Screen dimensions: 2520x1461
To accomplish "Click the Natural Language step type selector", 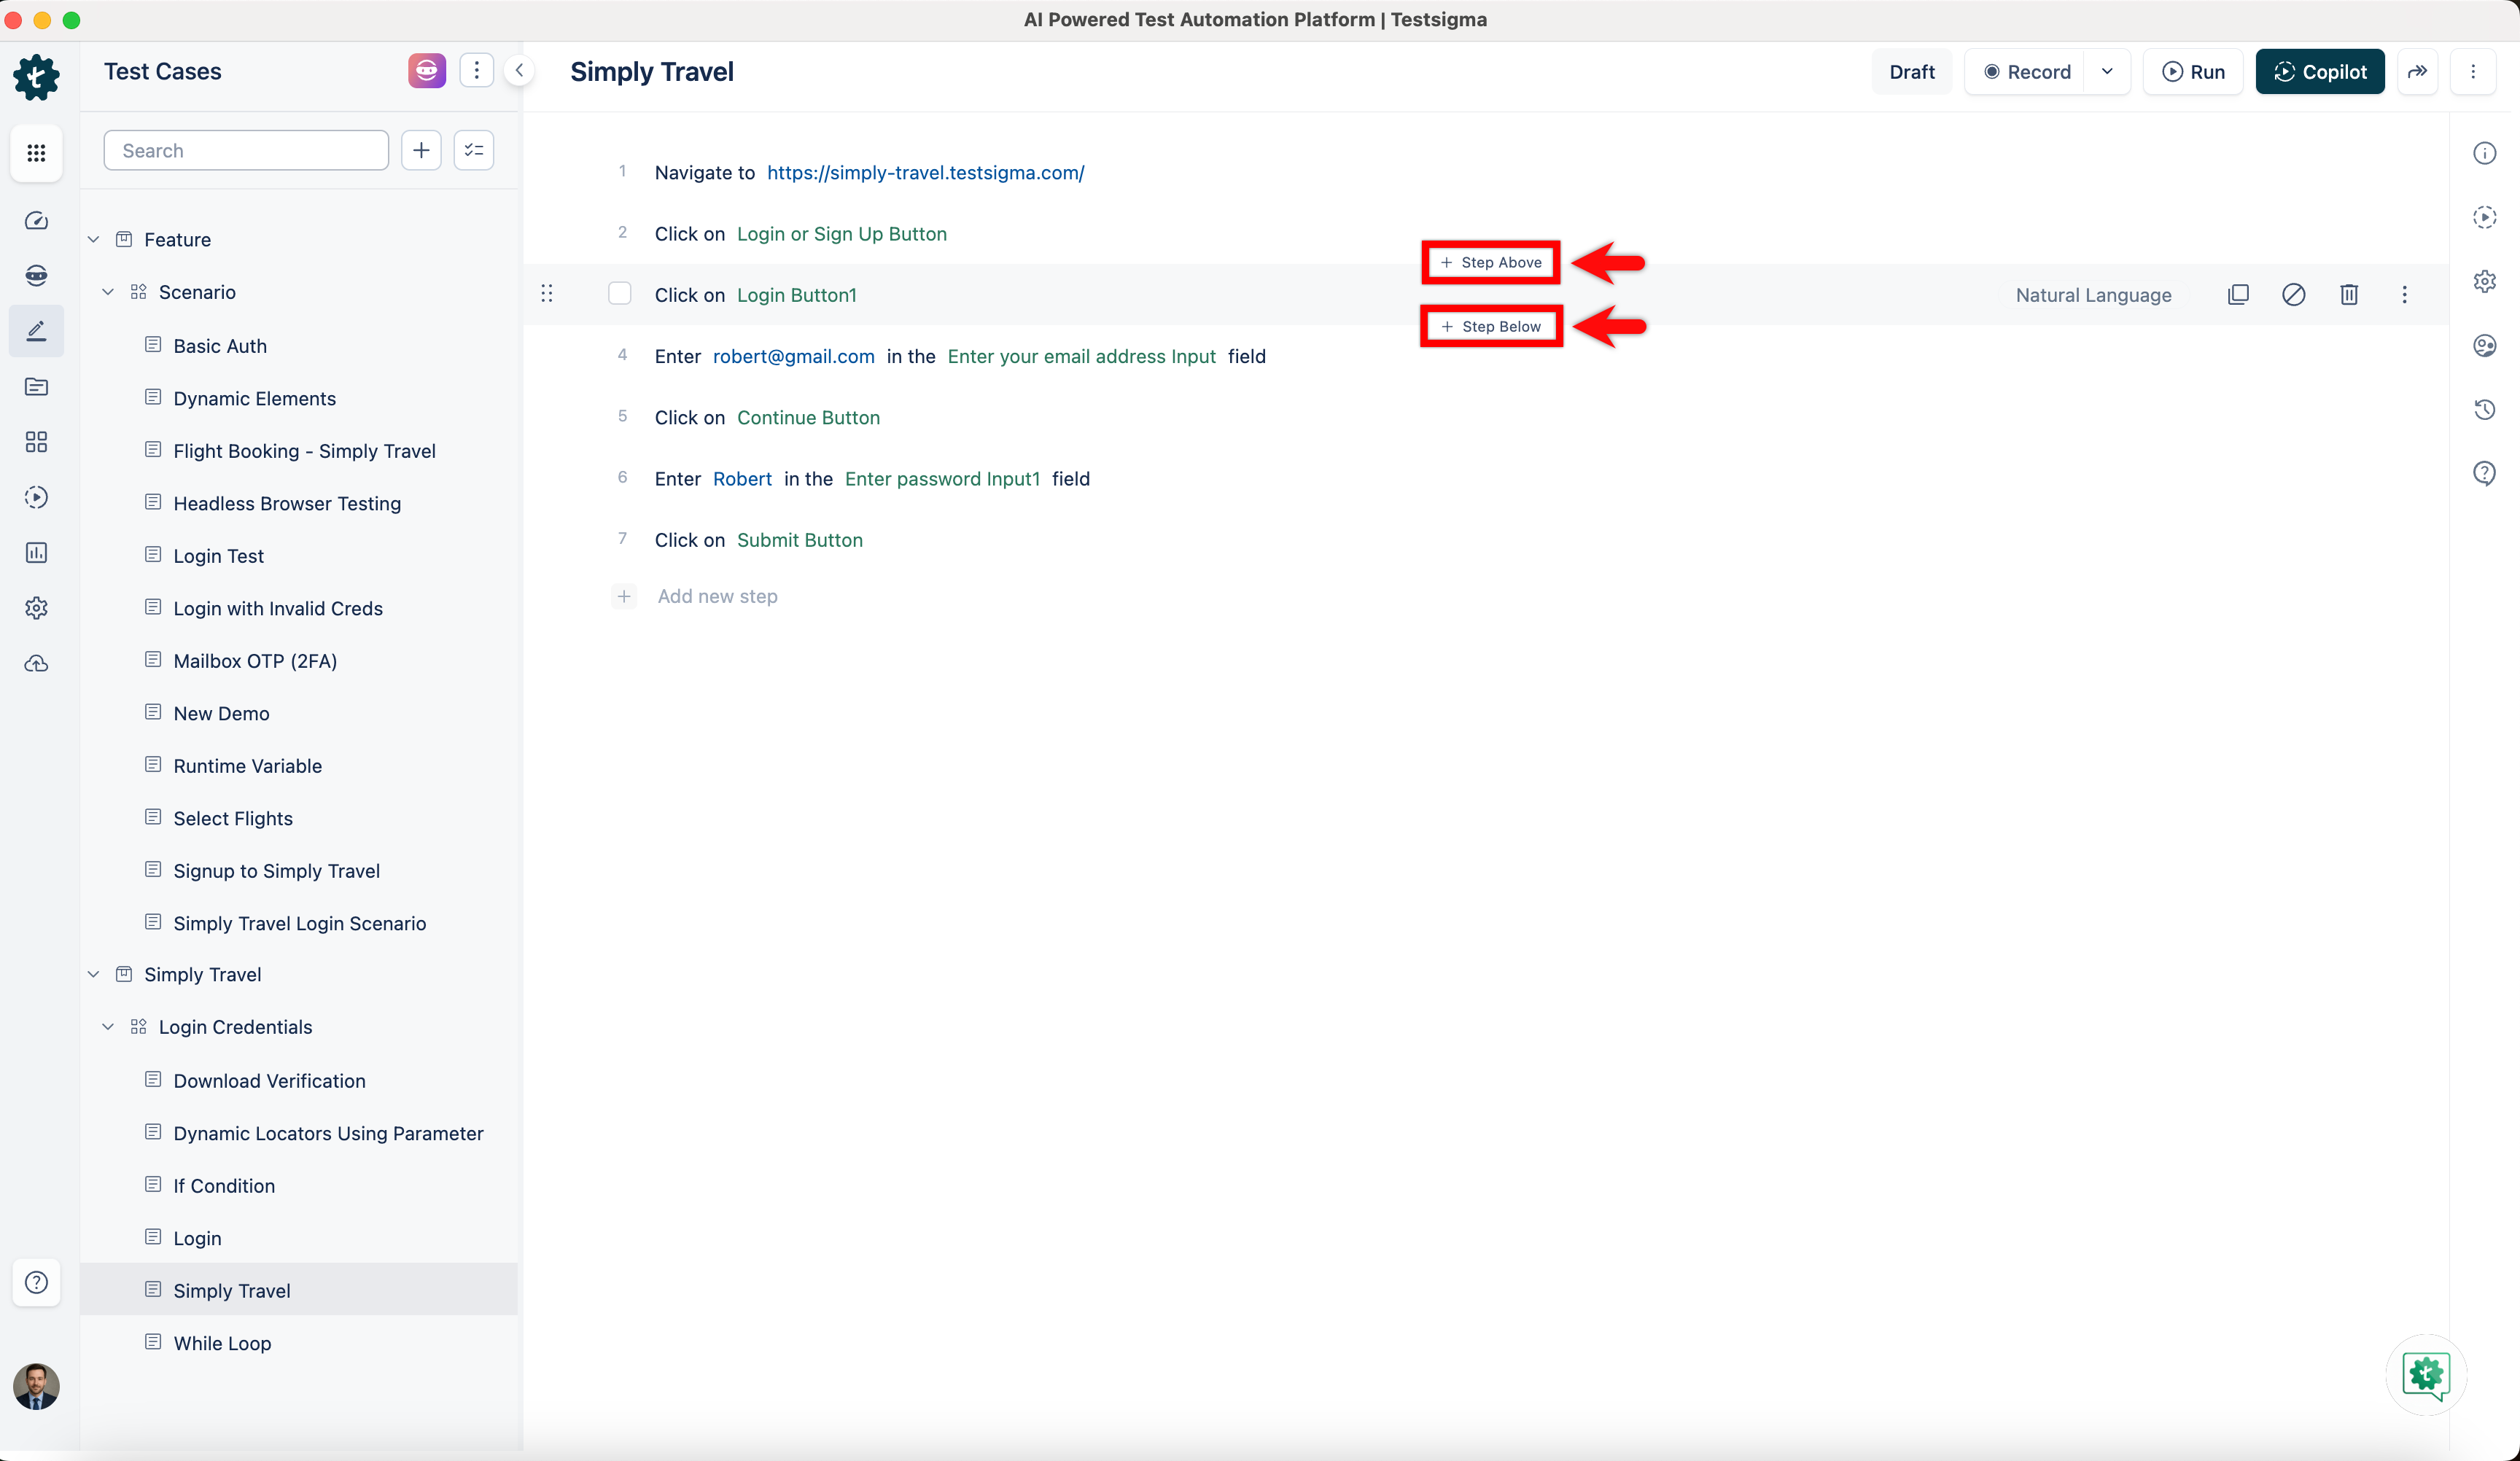I will pyautogui.click(x=2093, y=295).
